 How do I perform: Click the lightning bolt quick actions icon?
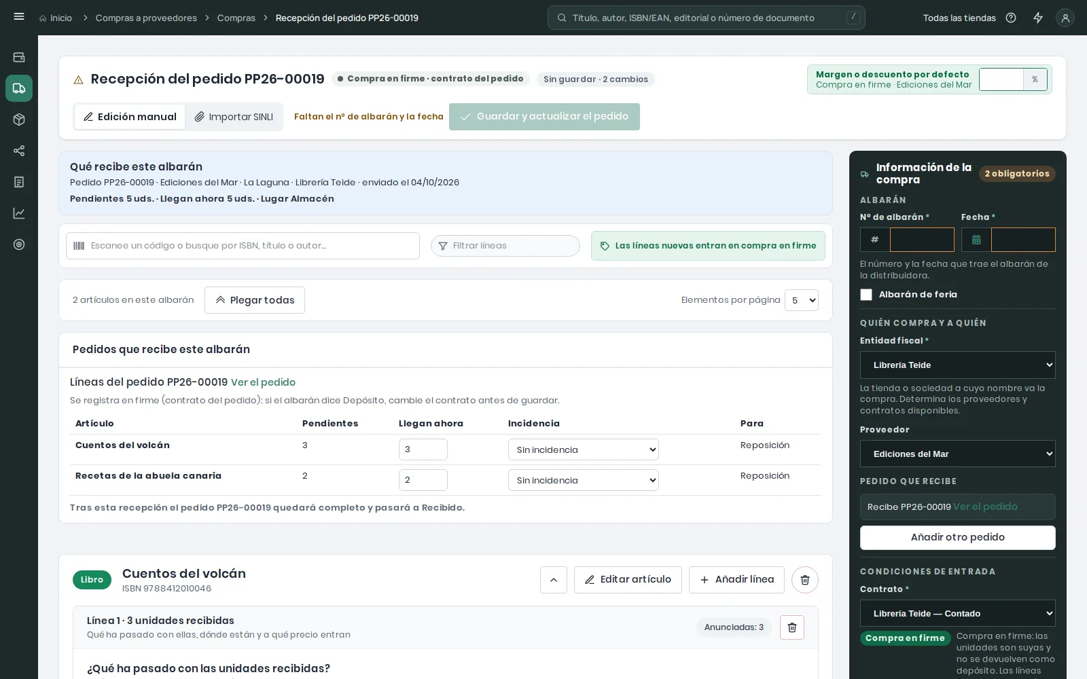pos(1038,18)
